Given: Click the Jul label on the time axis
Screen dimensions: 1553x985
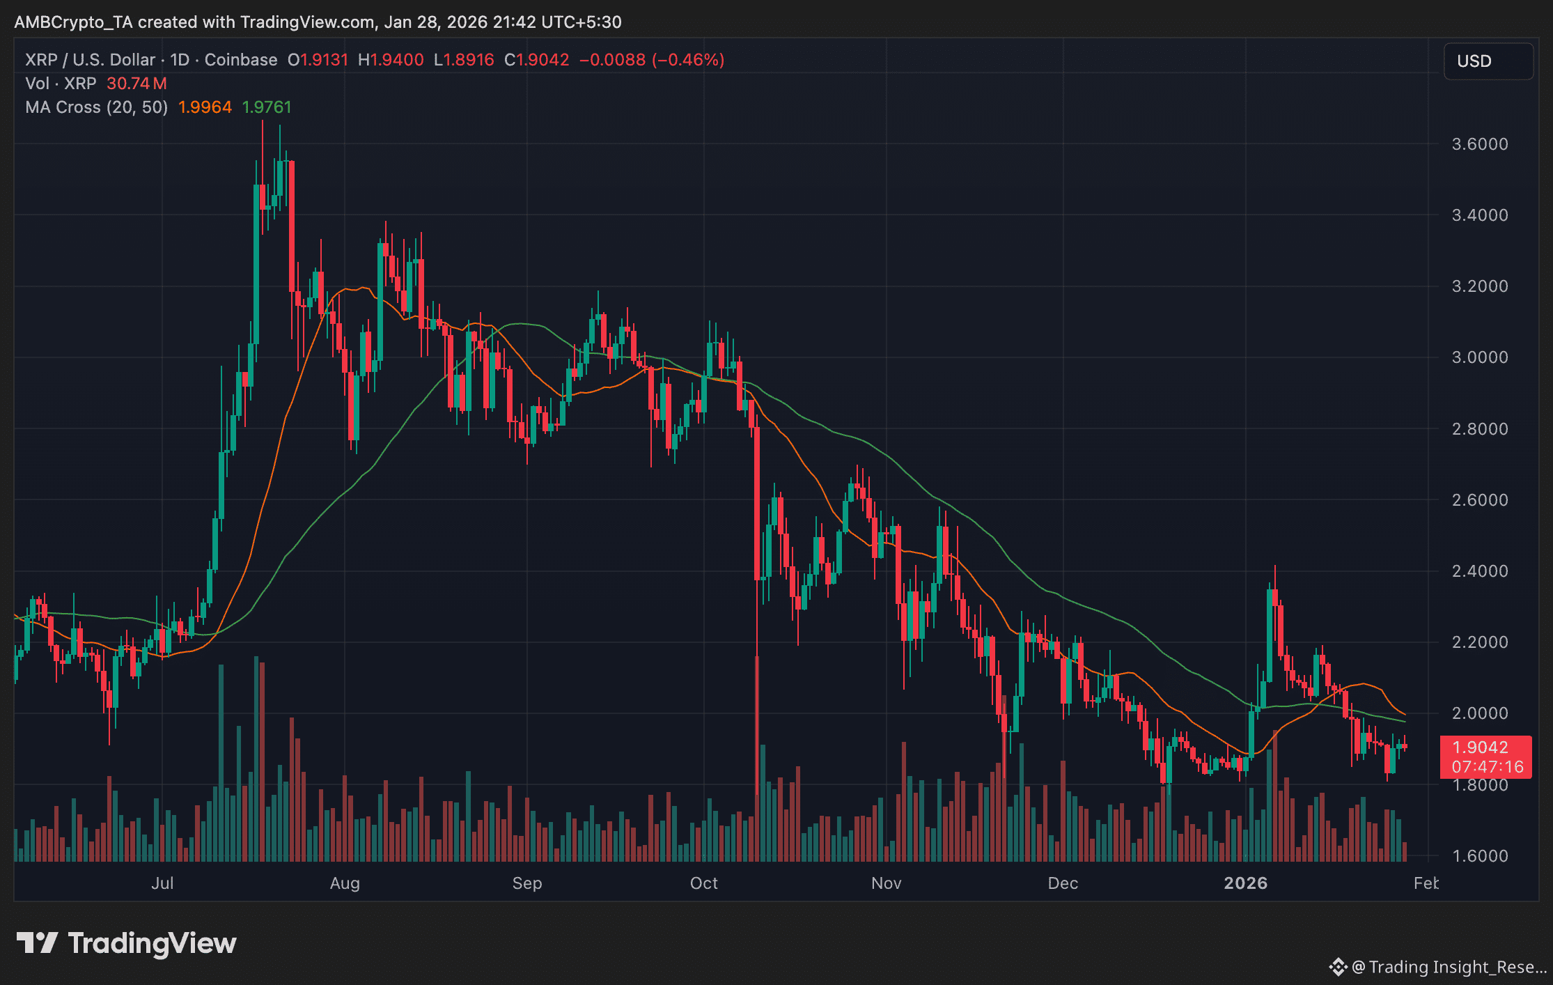Looking at the screenshot, I should pyautogui.click(x=162, y=883).
